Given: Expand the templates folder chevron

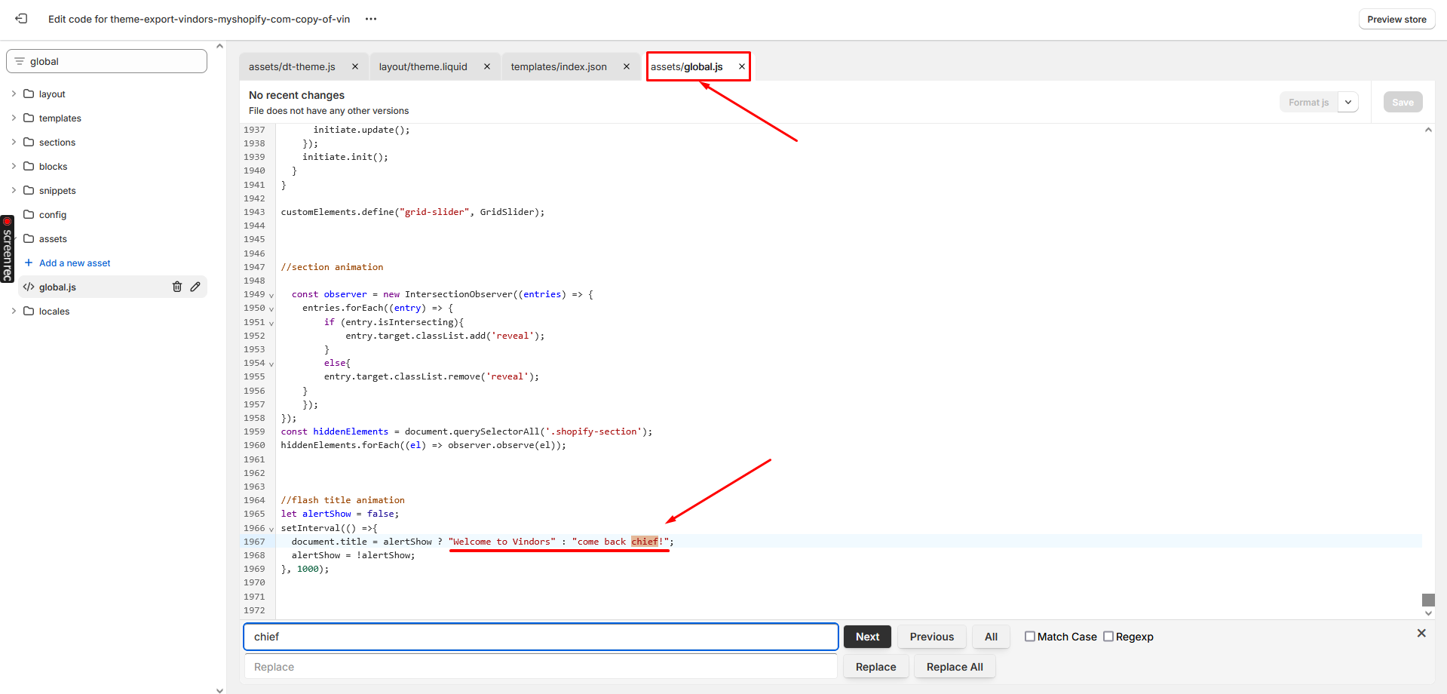Looking at the screenshot, I should (x=14, y=118).
